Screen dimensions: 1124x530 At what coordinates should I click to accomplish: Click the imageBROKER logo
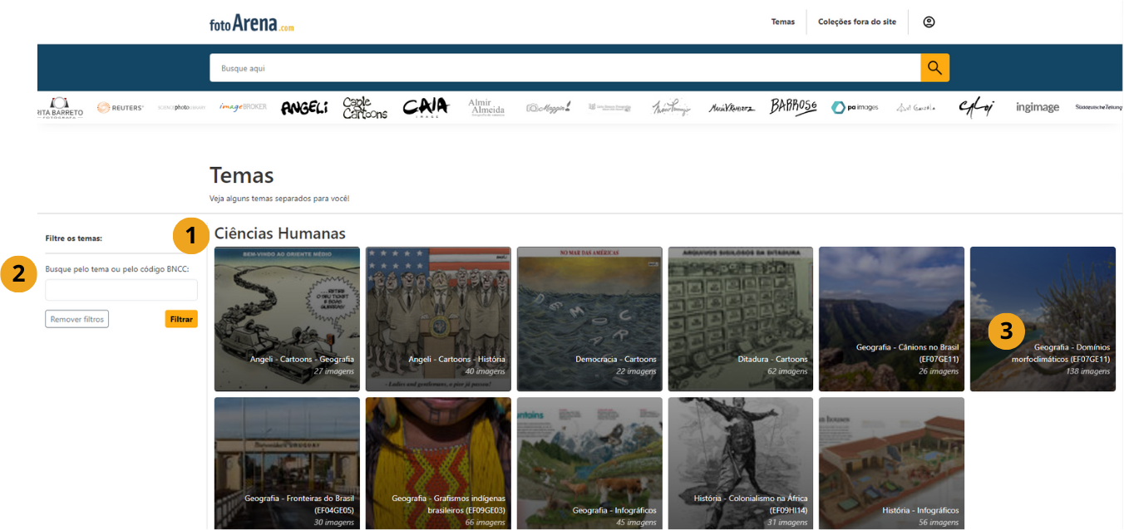[243, 107]
